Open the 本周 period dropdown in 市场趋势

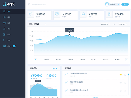(55, 68)
